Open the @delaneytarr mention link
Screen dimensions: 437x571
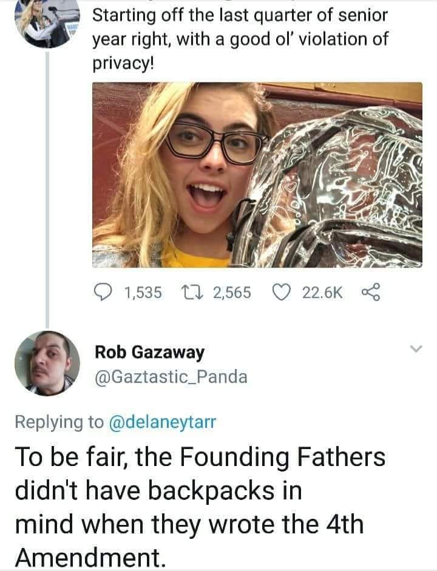coord(161,422)
